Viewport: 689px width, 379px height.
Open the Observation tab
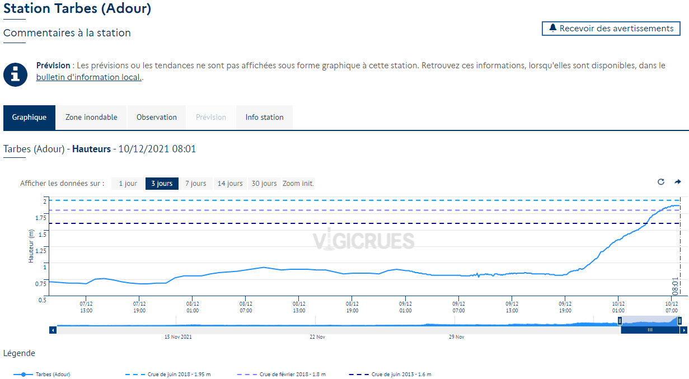pos(157,118)
